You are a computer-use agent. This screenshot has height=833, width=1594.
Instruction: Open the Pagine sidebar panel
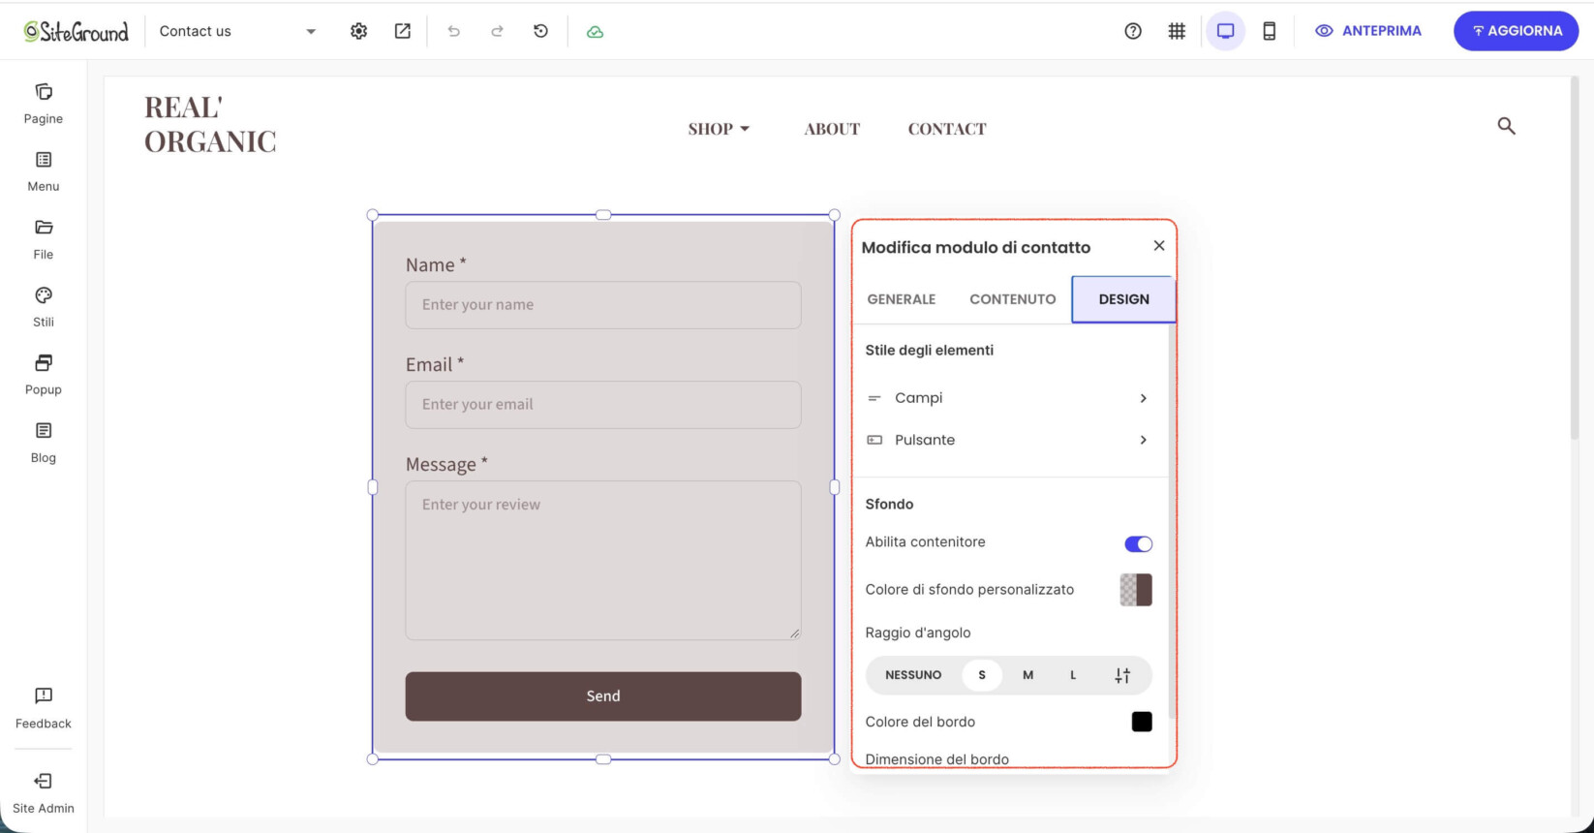(44, 104)
